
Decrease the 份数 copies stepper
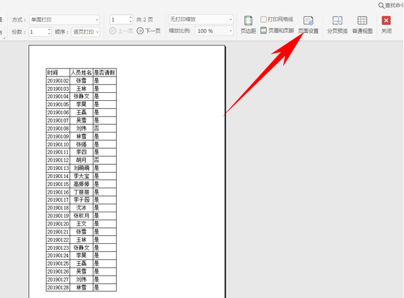coord(49,34)
